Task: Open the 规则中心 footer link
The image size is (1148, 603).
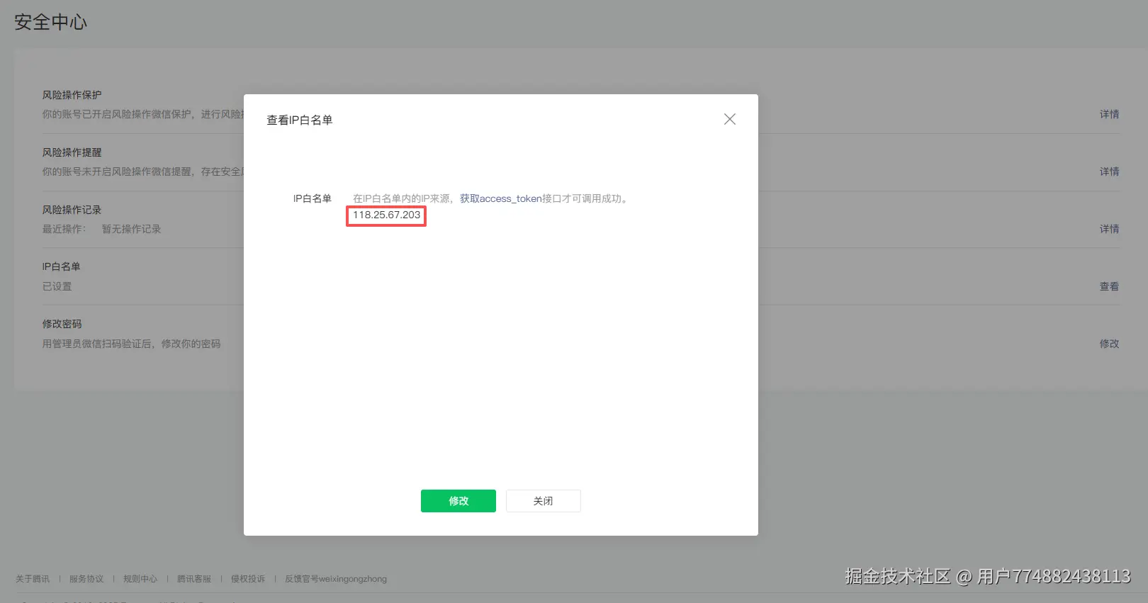Action: click(x=140, y=579)
